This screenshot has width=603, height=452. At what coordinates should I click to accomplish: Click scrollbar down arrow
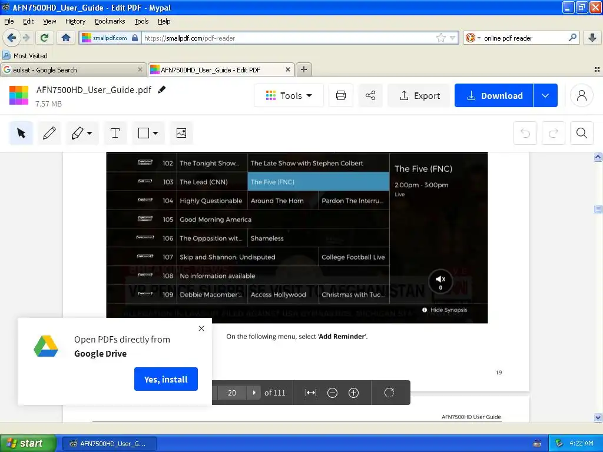(598, 417)
